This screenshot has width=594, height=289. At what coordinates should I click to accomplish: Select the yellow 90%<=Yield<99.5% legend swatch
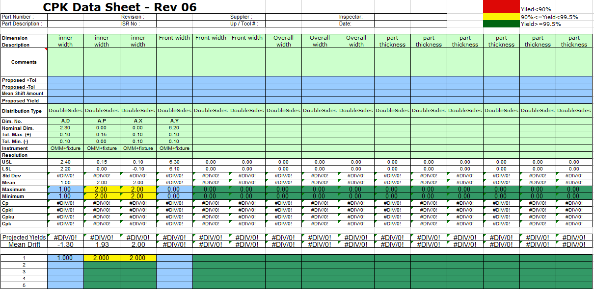click(x=501, y=17)
